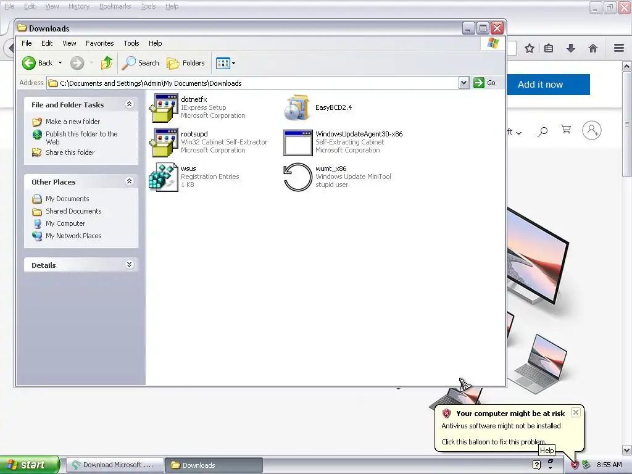Open the Views dropdown arrow
Viewport: 632px width, 474px height.
233,63
